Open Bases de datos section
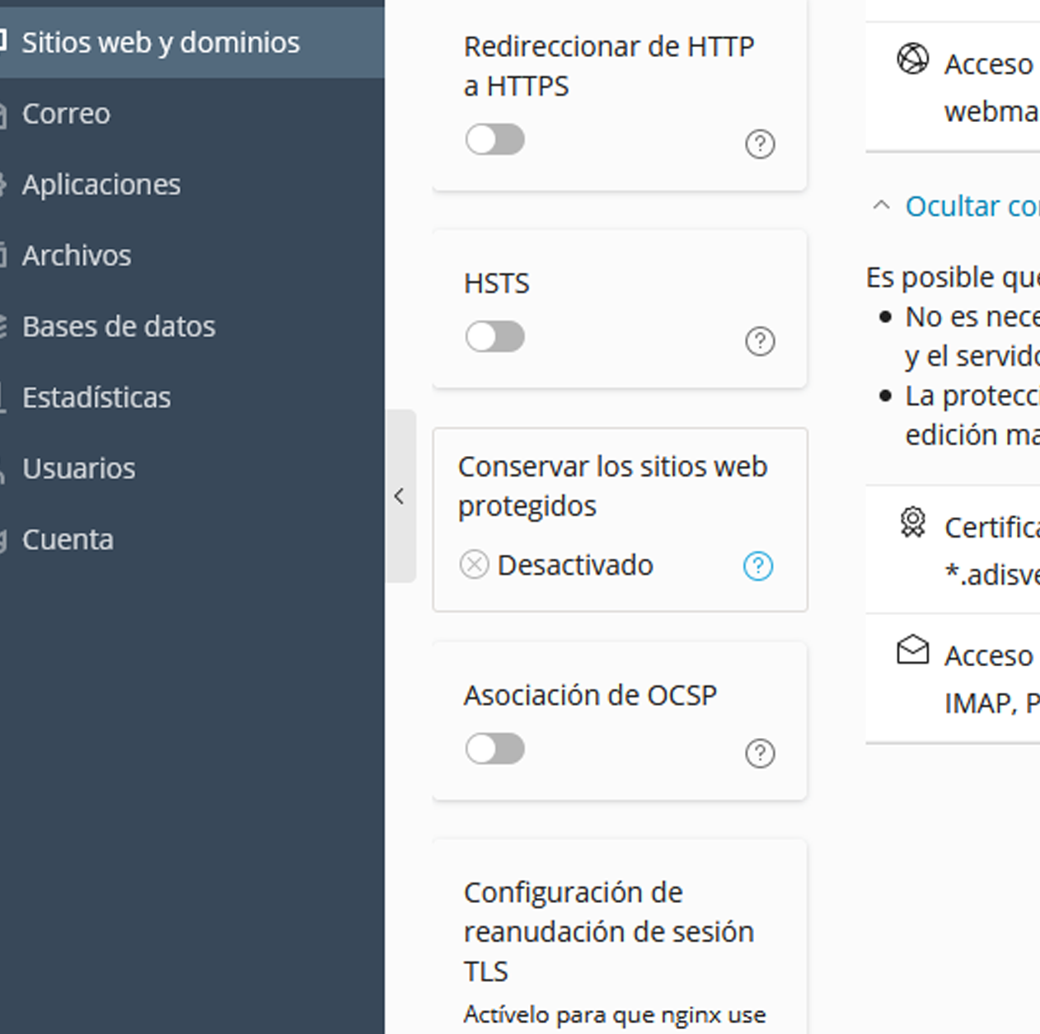1040x1034 pixels. coord(119,327)
